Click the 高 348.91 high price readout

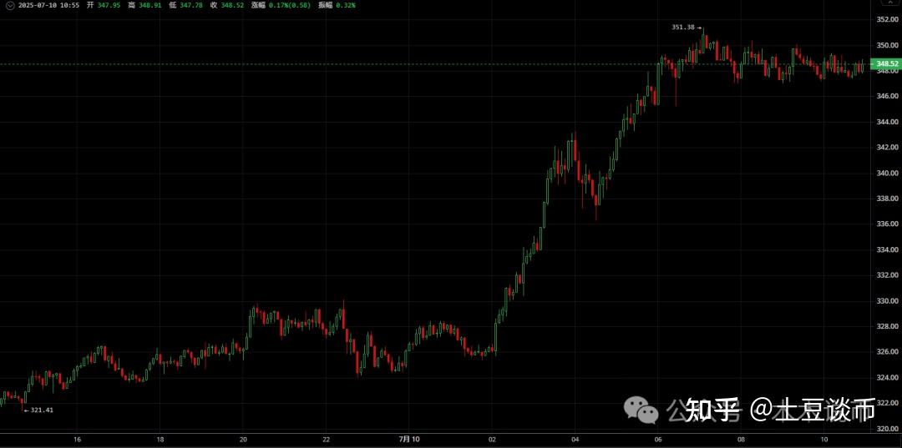[x=144, y=5]
